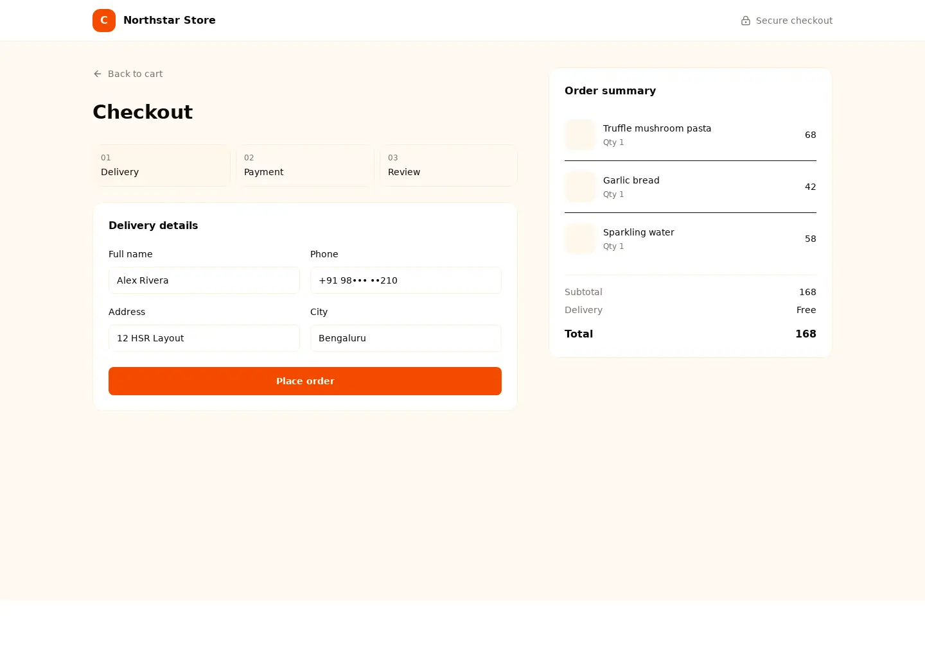Click the Subtotal amount 168

[x=807, y=292]
